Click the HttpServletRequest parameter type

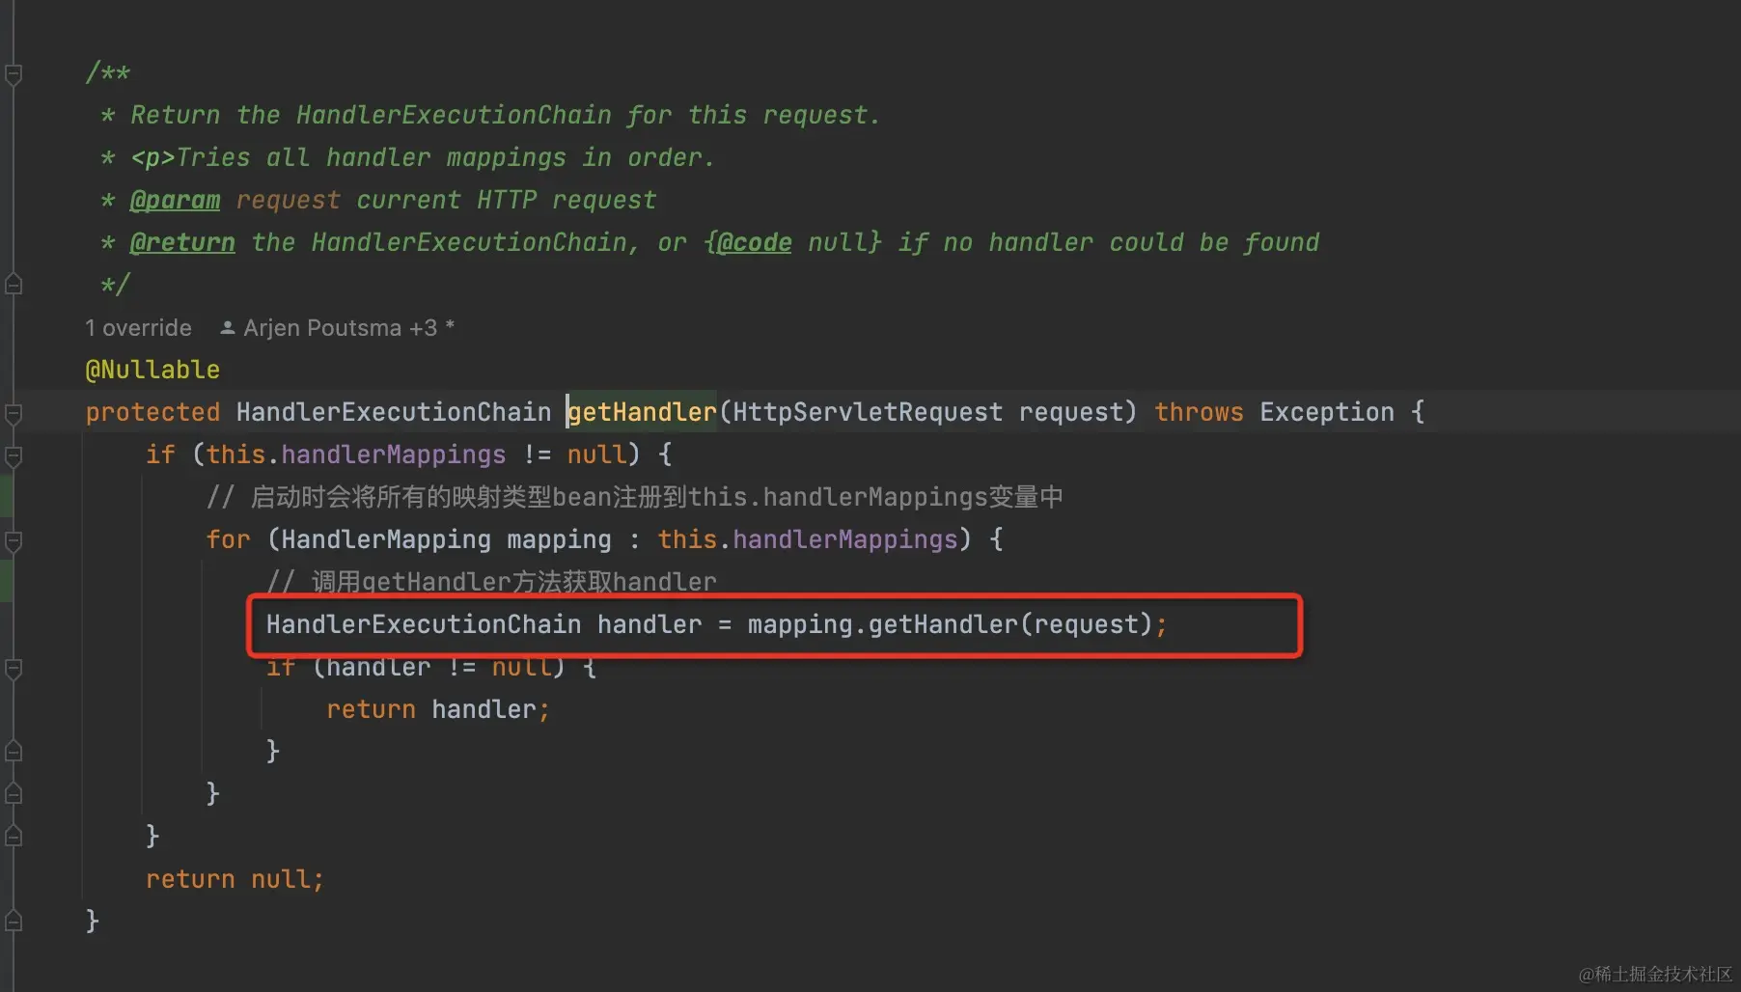coord(868,412)
